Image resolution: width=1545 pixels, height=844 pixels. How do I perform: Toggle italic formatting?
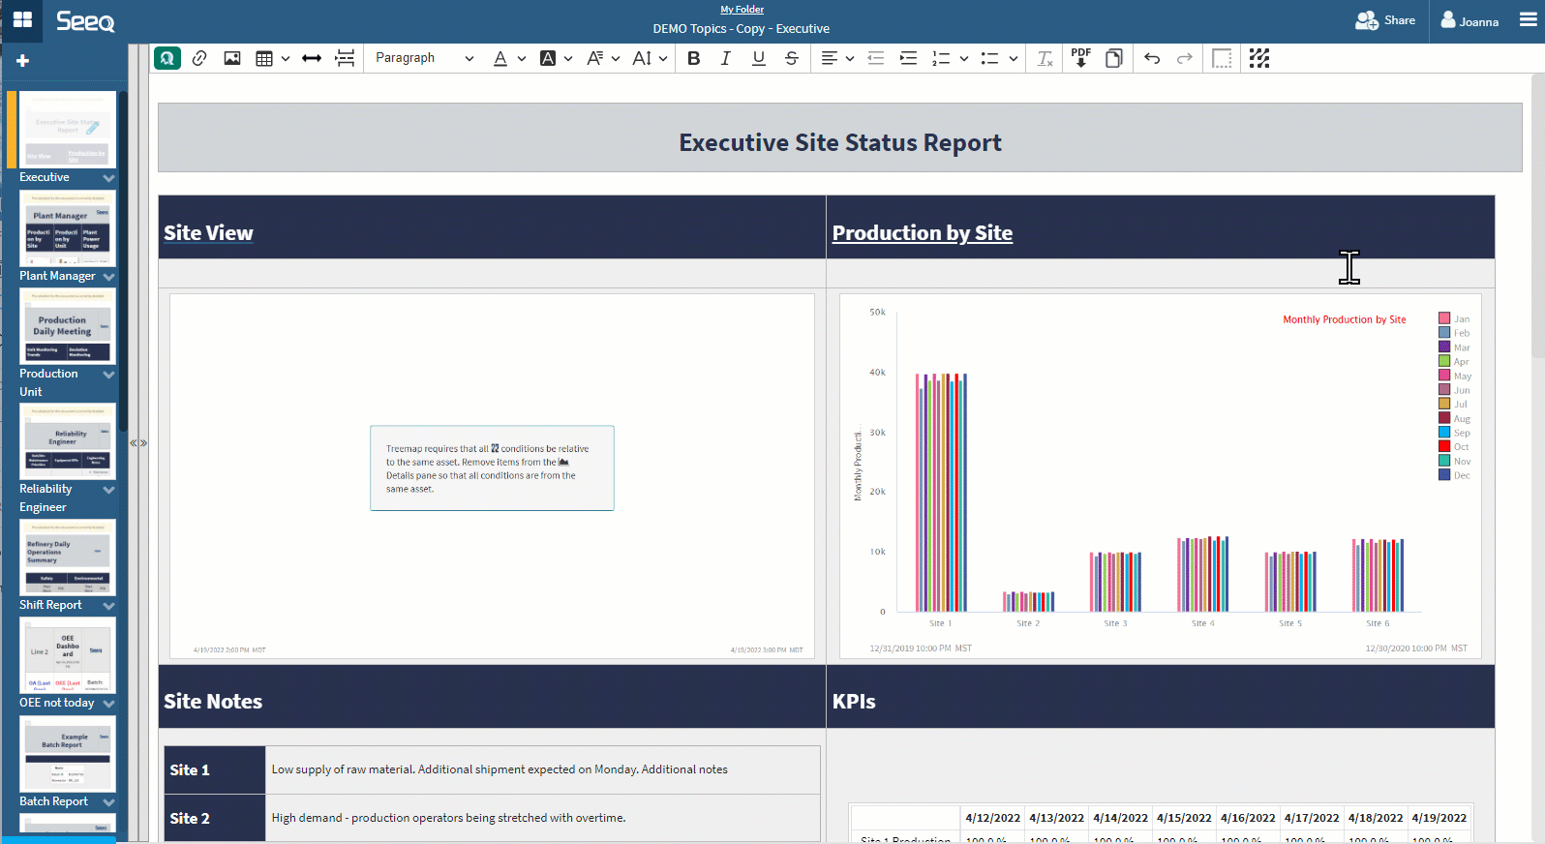pos(726,58)
